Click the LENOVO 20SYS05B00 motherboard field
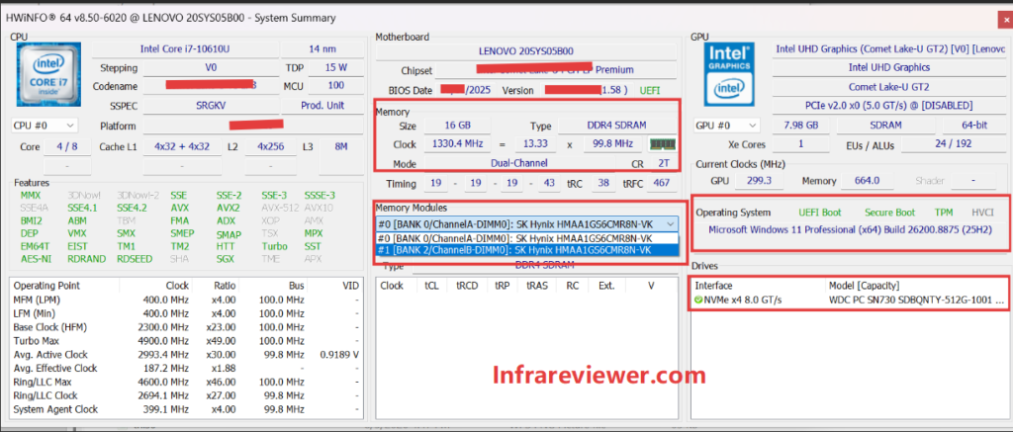 (526, 51)
